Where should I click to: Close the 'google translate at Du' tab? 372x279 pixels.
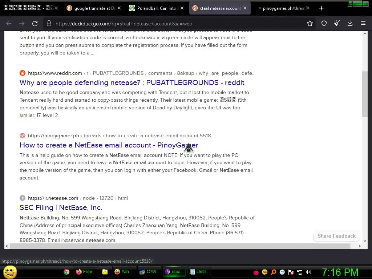tap(119, 8)
